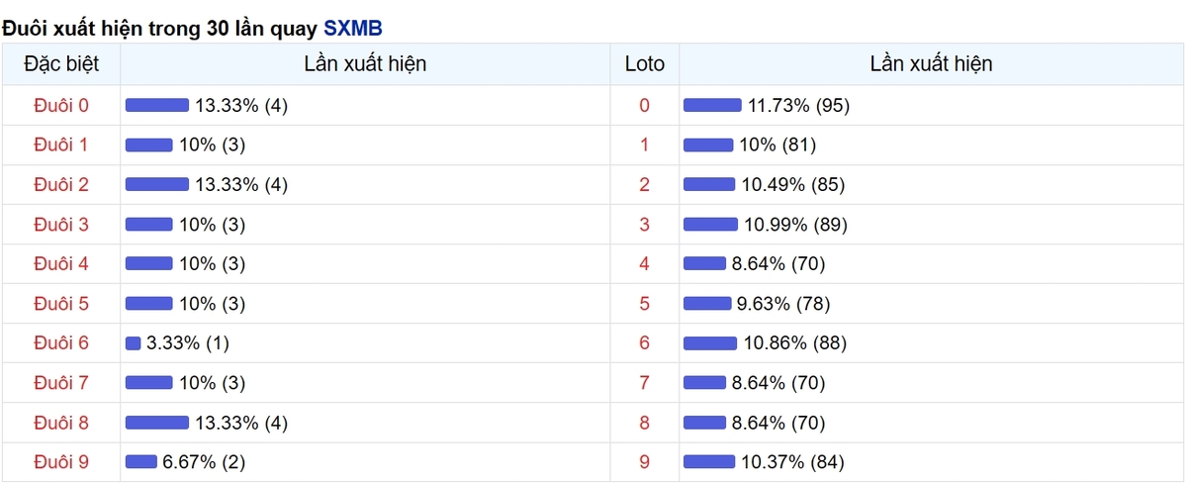Image resolution: width=1187 pixels, height=483 pixels.
Task: Select the Đuôi 6 row label
Action: coord(61,343)
